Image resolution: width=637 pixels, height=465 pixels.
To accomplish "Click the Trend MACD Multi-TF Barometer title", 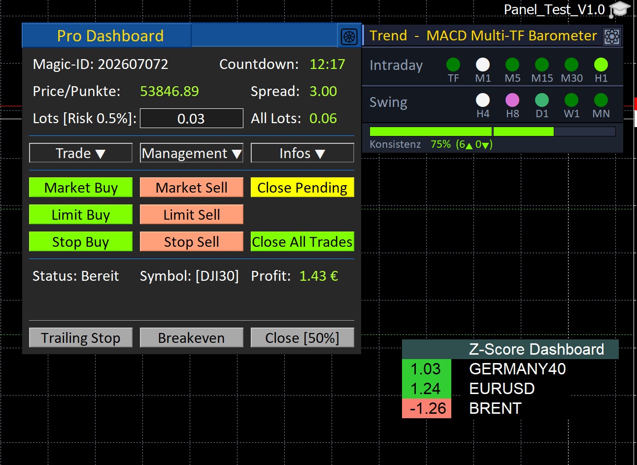I will pos(483,36).
